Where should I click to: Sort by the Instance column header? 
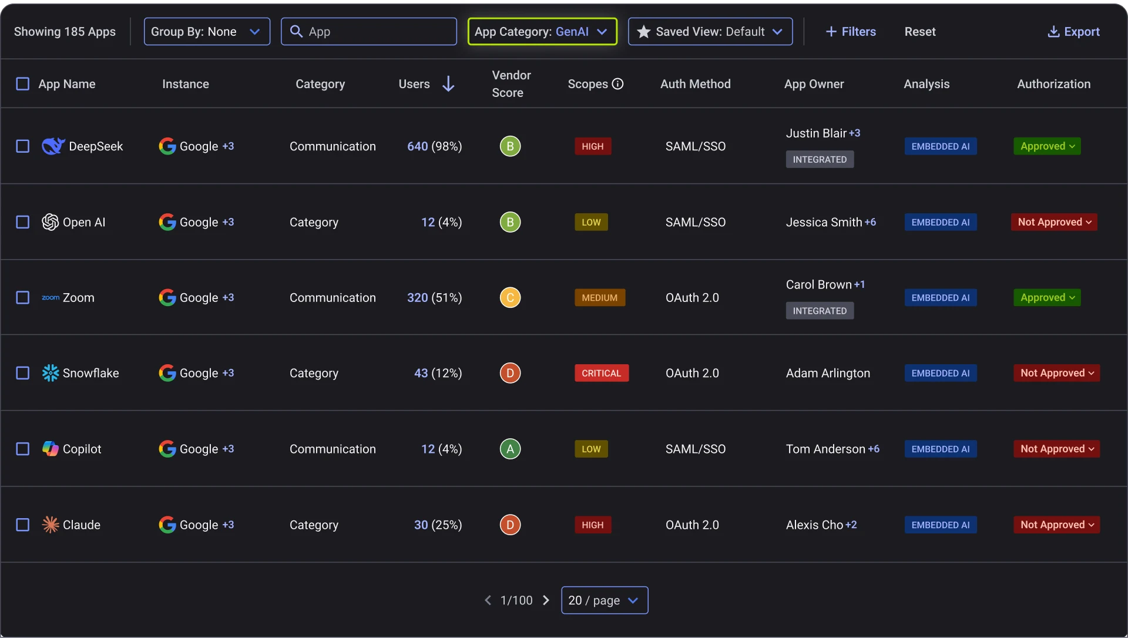[186, 84]
